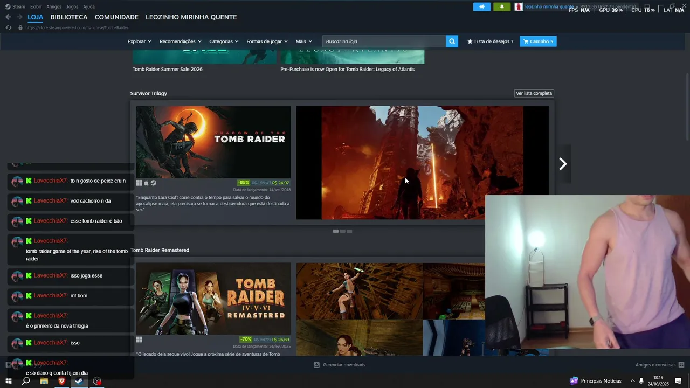Select the first carousel page dot
This screenshot has width=690, height=388.
[336, 231]
